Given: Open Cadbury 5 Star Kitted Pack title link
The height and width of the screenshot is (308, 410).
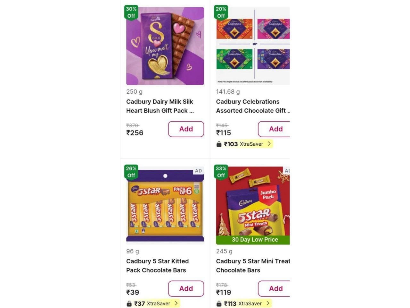Looking at the screenshot, I should pyautogui.click(x=157, y=266).
